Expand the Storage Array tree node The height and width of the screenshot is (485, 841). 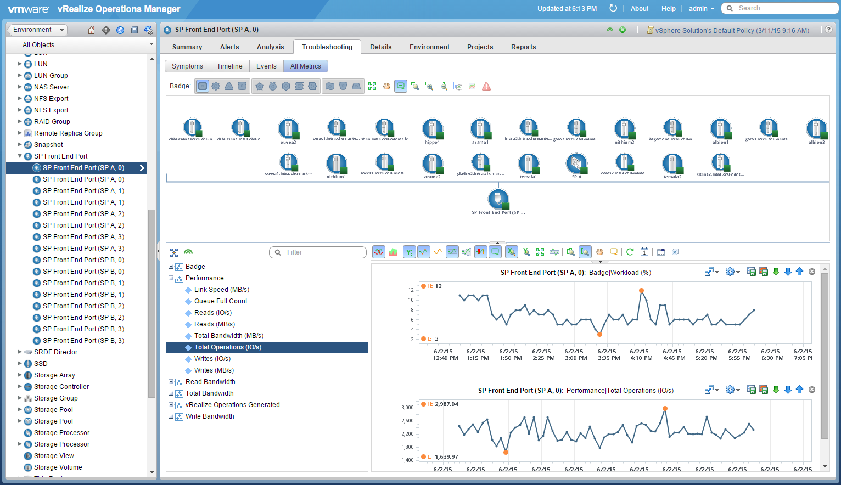pyautogui.click(x=20, y=375)
